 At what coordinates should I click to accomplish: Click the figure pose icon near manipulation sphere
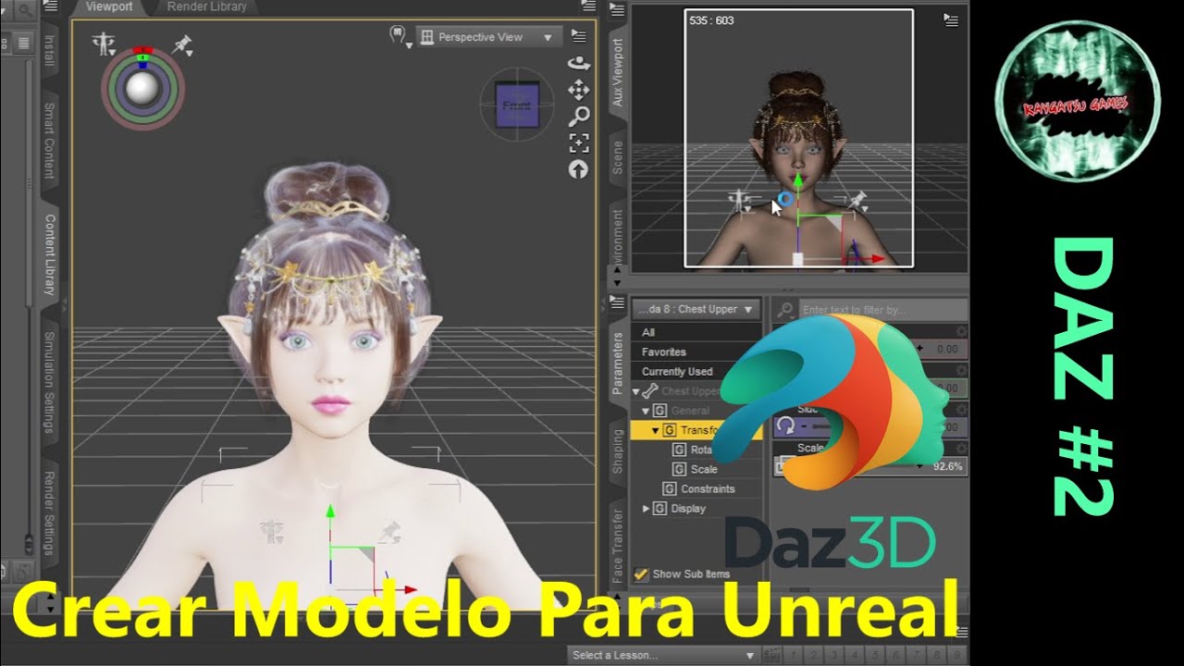[104, 43]
